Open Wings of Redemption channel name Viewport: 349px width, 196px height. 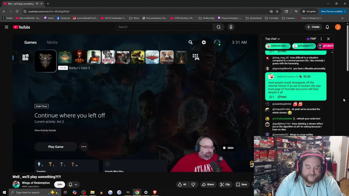point(36,183)
